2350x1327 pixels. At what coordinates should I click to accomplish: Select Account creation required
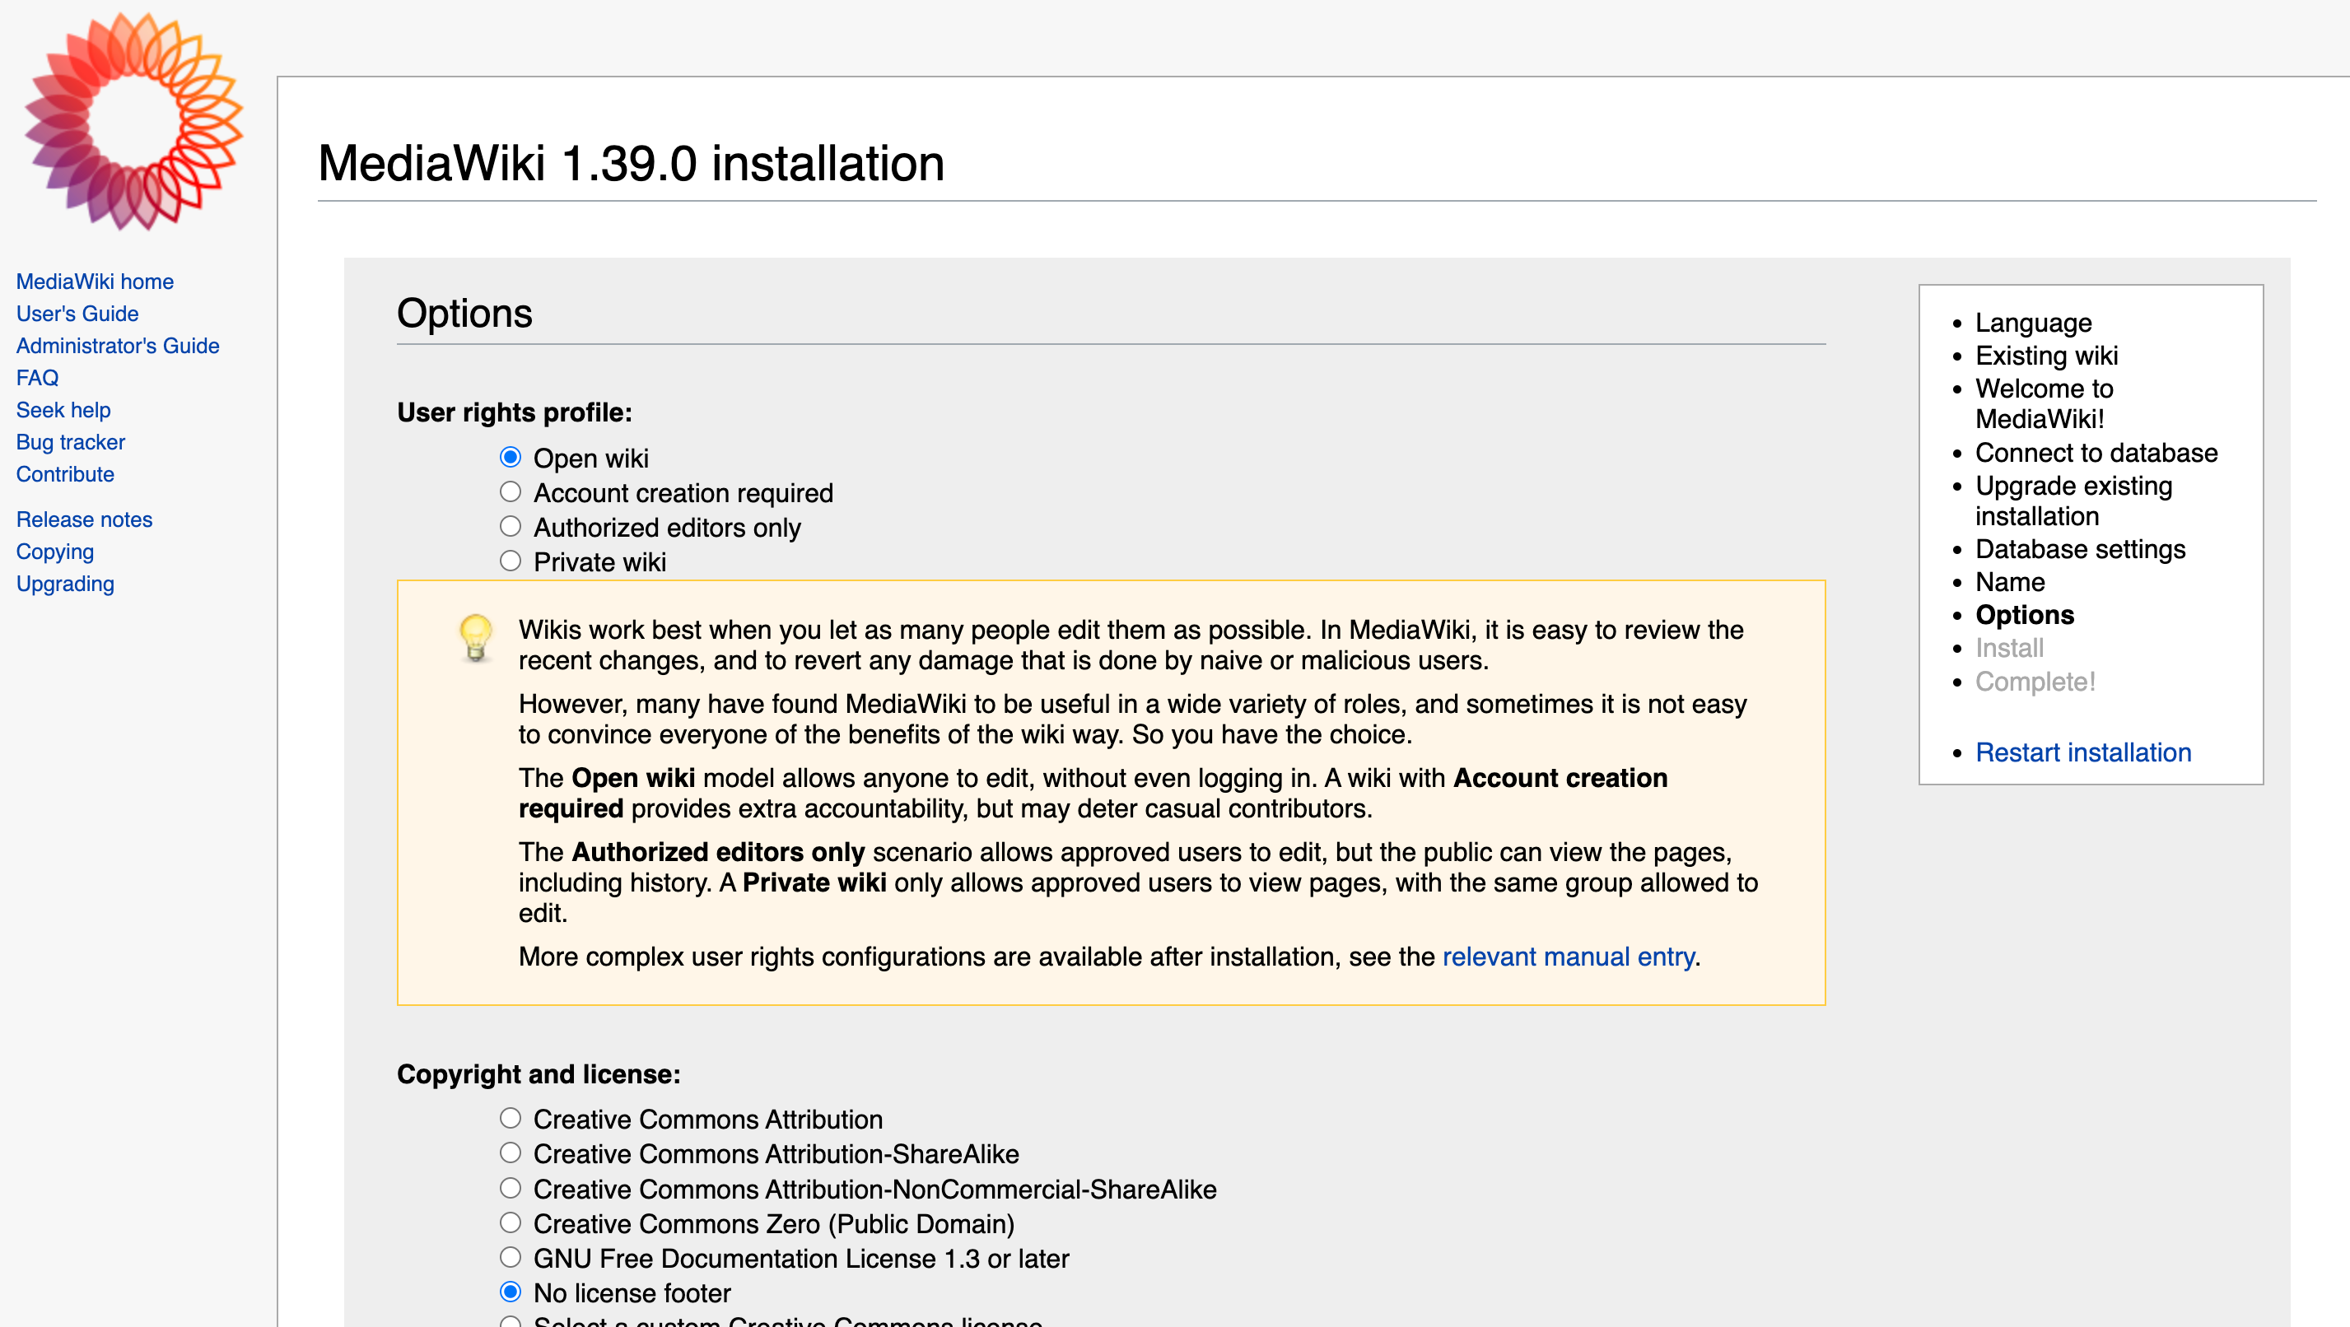click(x=510, y=491)
